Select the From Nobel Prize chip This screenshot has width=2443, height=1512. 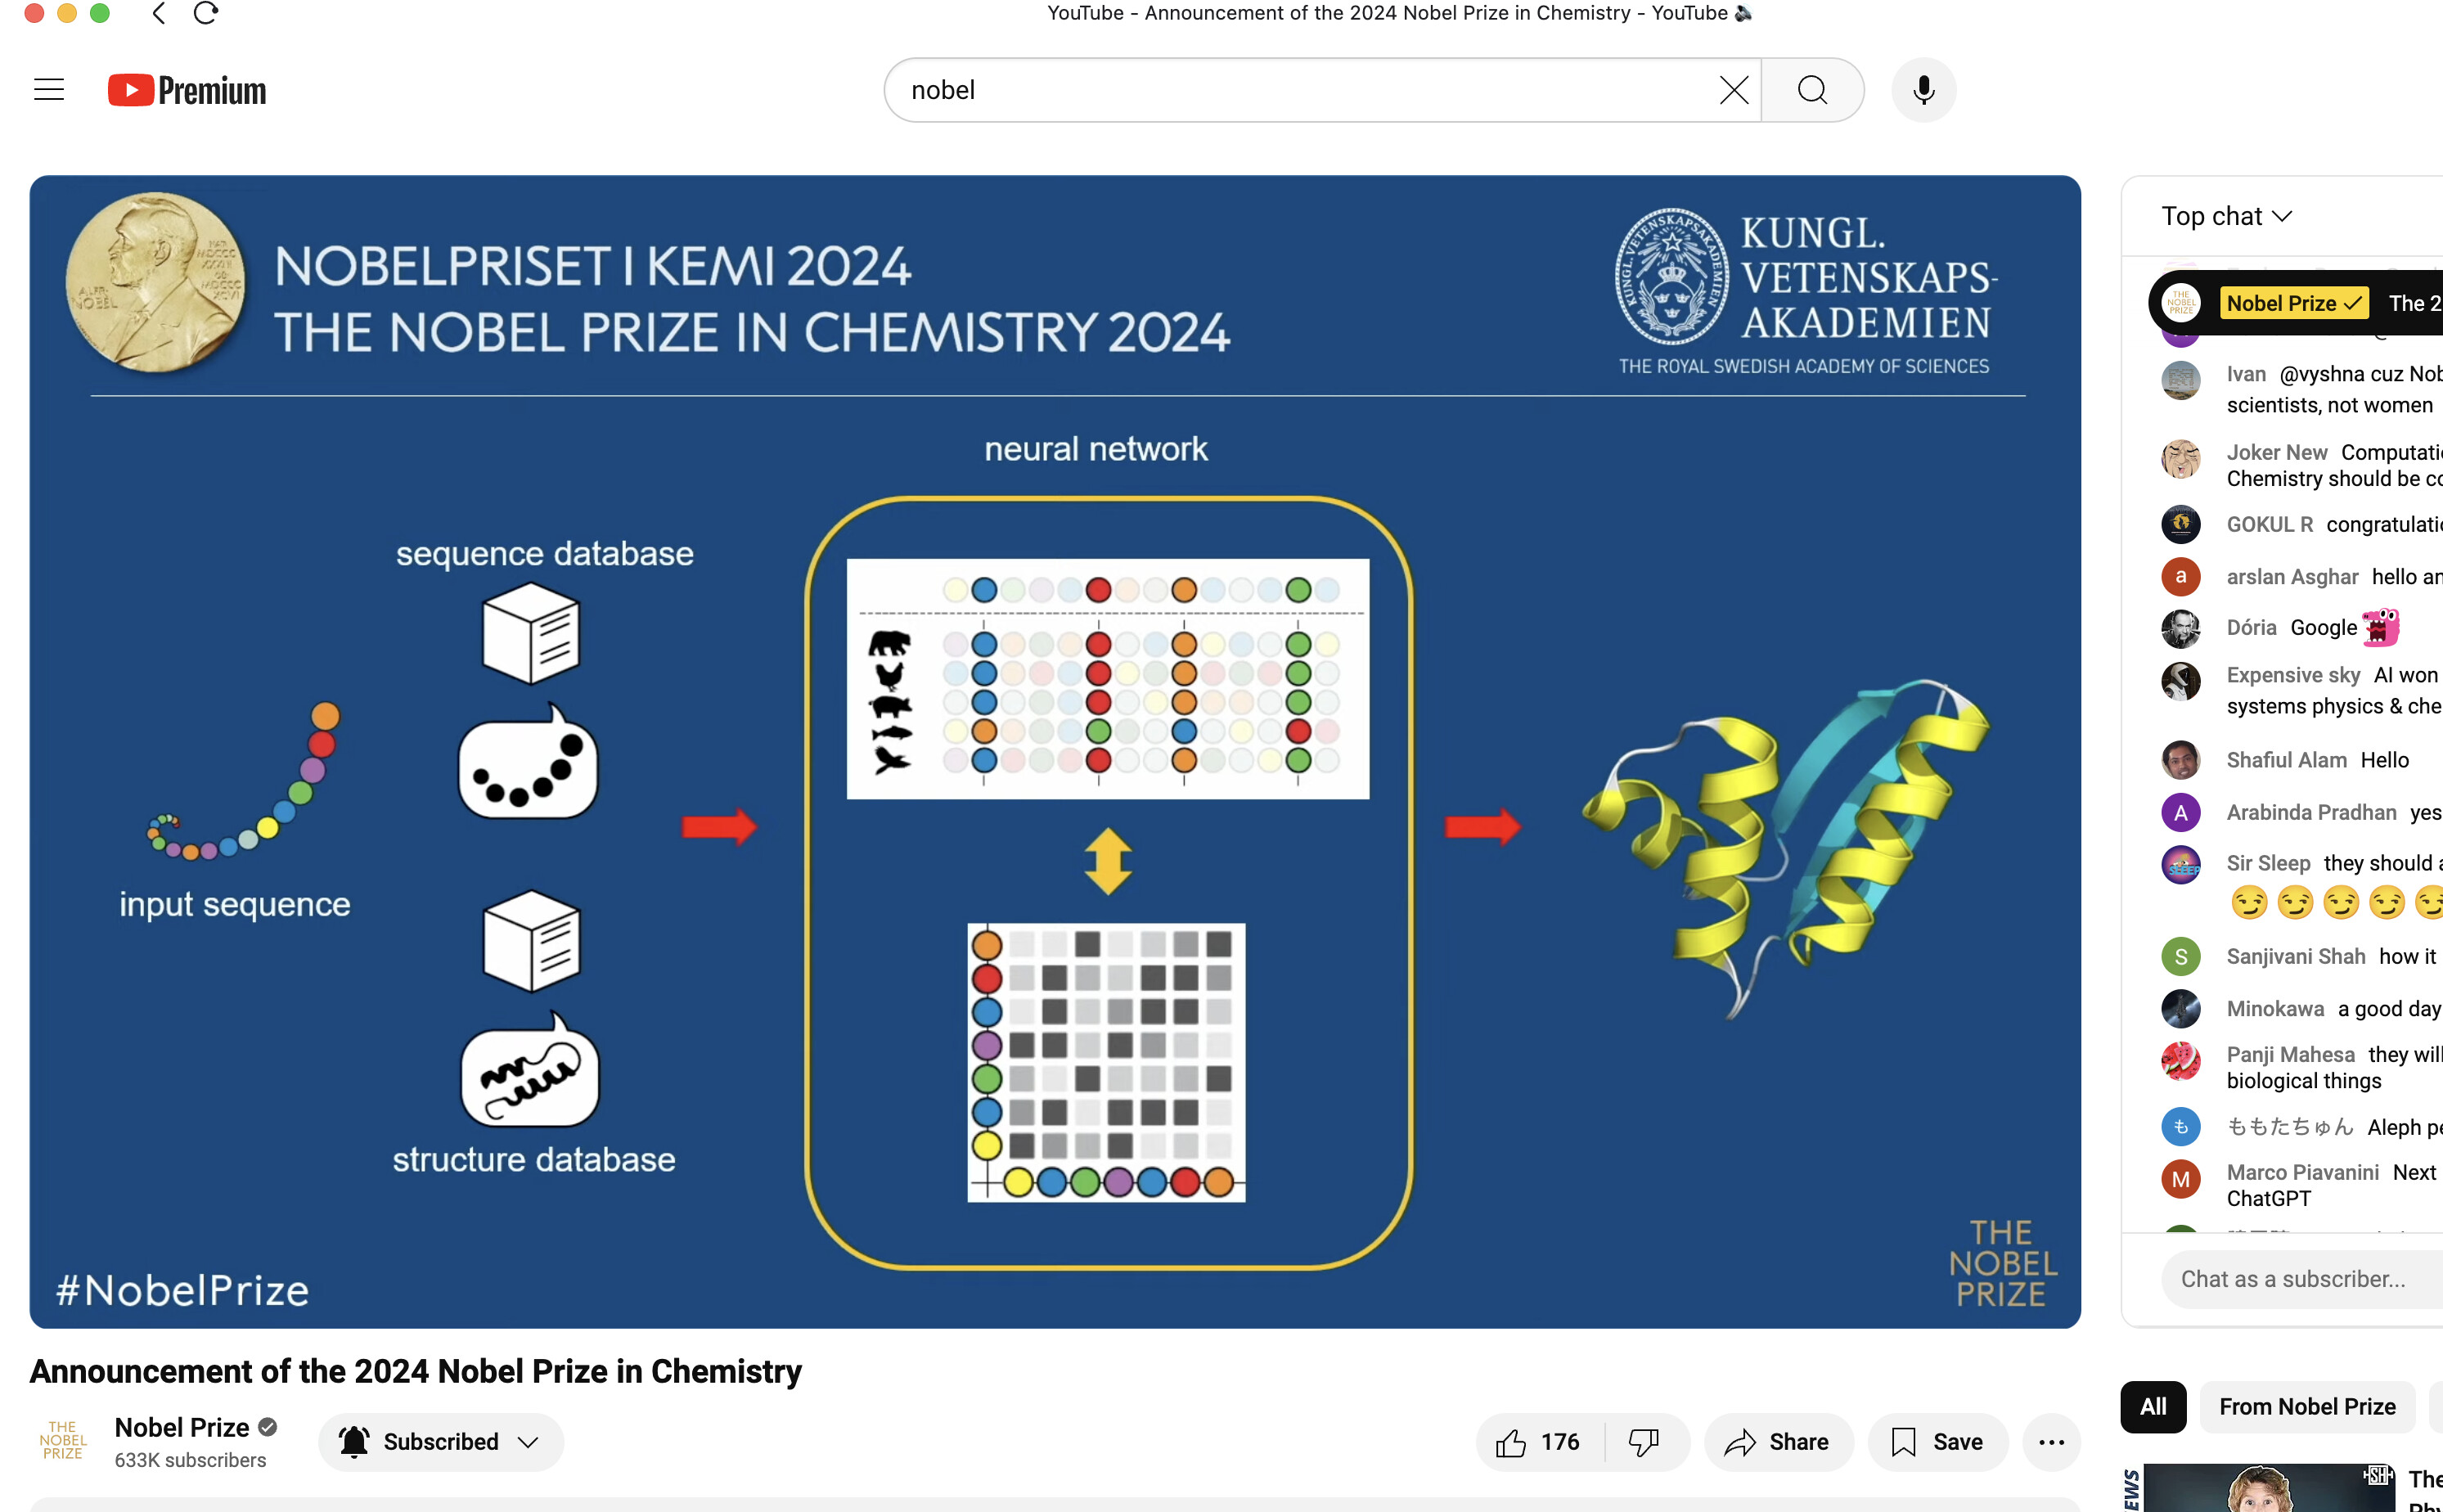coord(2307,1407)
